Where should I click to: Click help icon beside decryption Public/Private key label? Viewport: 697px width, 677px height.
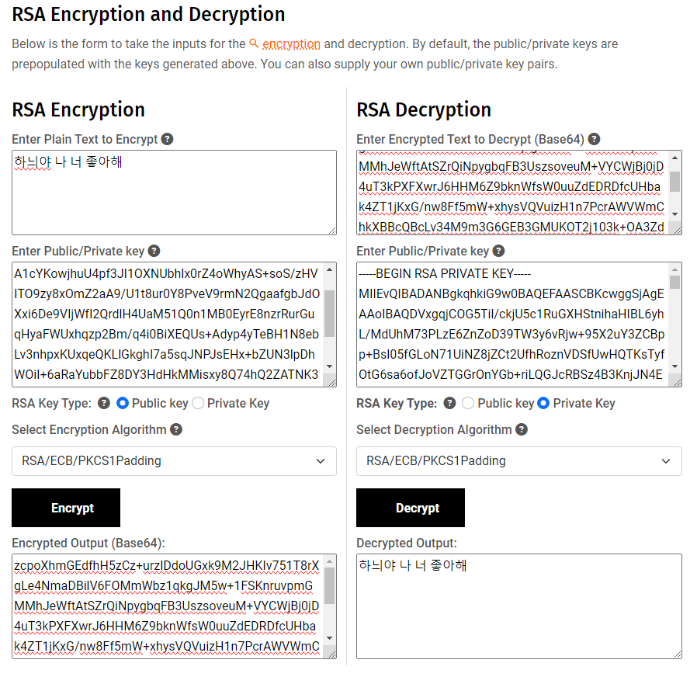(498, 251)
